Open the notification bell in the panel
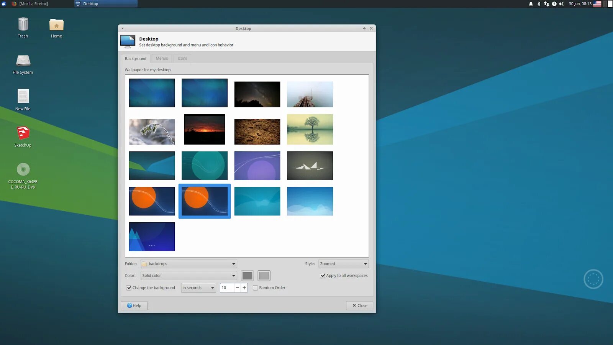Image resolution: width=613 pixels, height=345 pixels. tap(530, 4)
